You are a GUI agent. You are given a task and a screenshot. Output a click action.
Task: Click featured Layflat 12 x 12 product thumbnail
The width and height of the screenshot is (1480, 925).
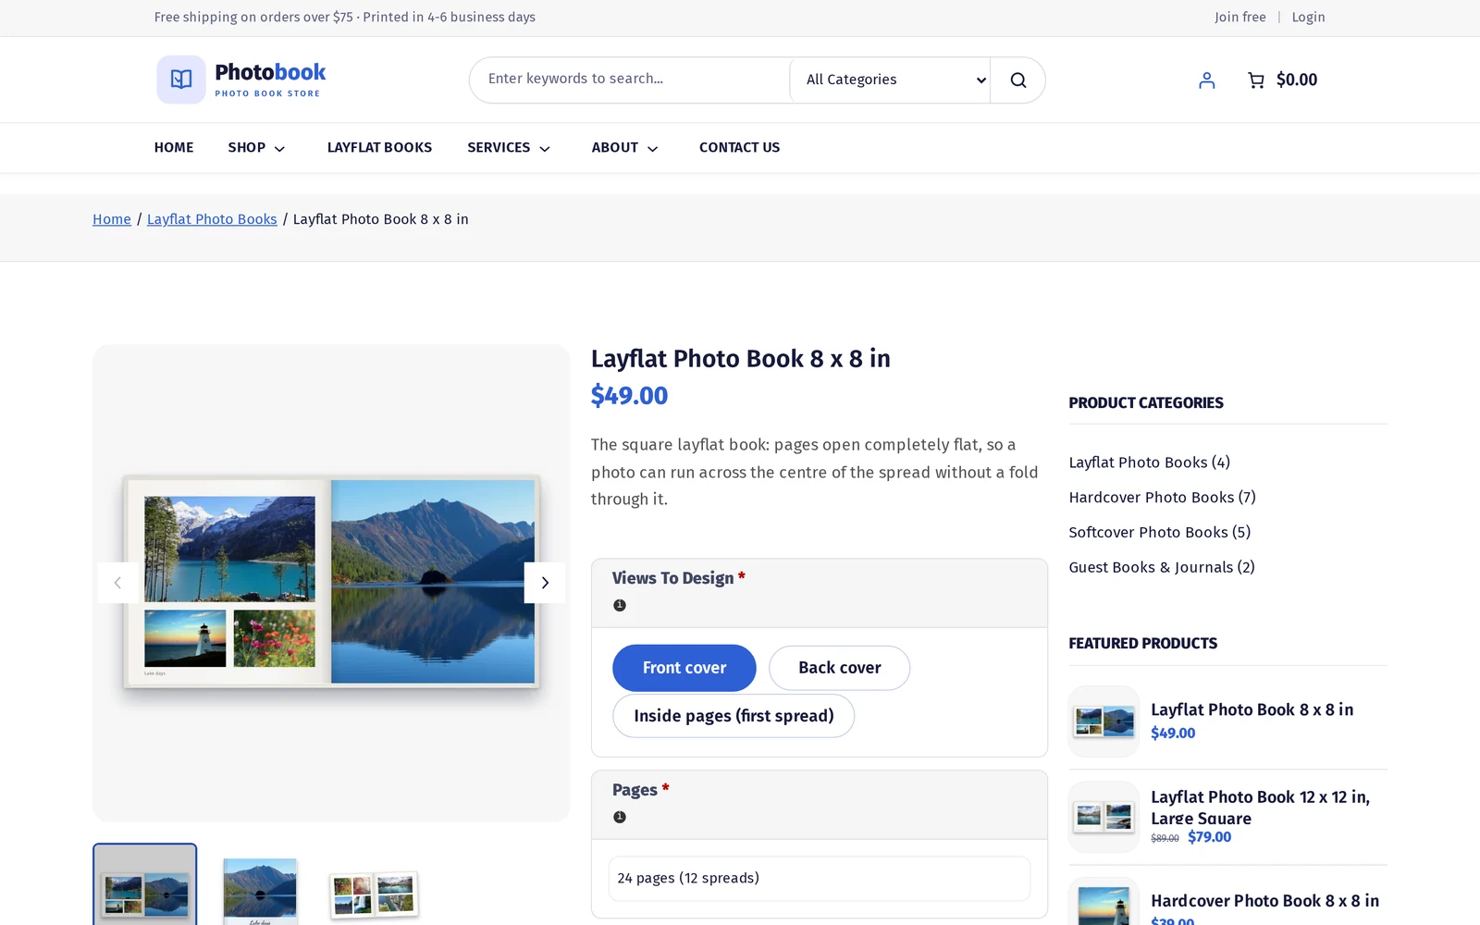pos(1104,818)
